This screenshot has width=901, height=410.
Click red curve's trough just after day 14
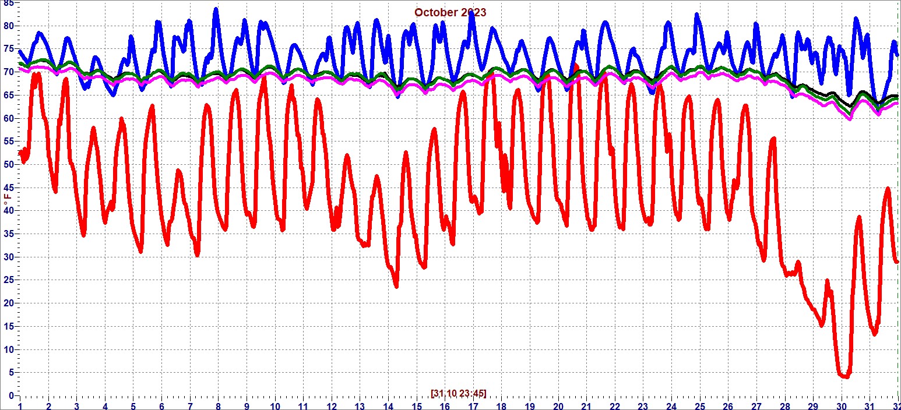coord(396,286)
